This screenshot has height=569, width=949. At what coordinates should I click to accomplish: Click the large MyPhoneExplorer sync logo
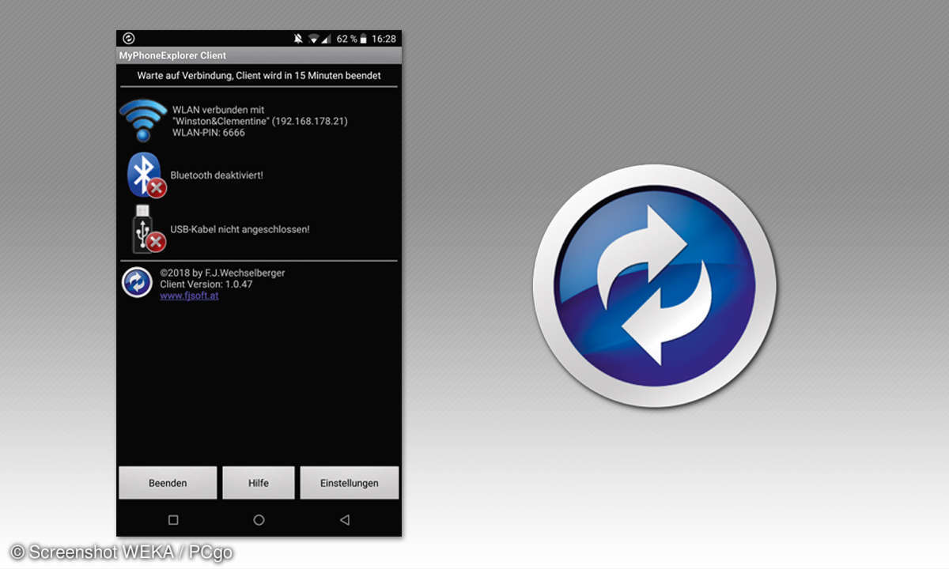coord(654,287)
